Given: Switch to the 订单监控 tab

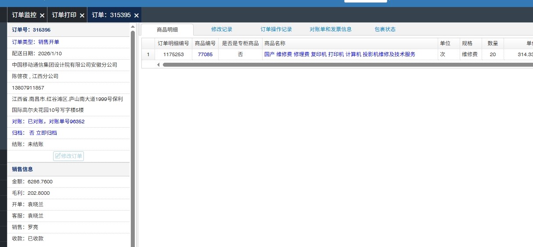Looking at the screenshot, I should [24, 15].
